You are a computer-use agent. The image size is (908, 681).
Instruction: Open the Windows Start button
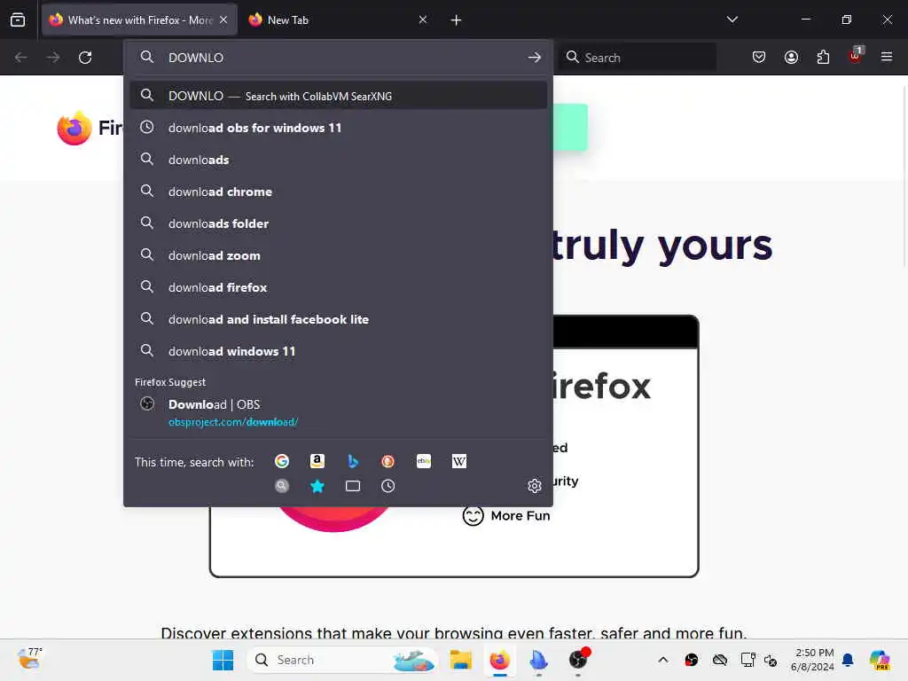223,660
